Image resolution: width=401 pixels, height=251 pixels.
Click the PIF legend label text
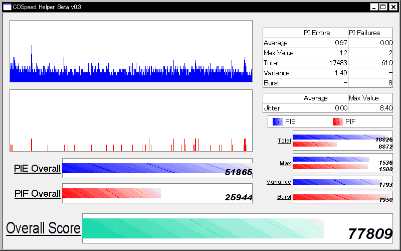point(350,121)
